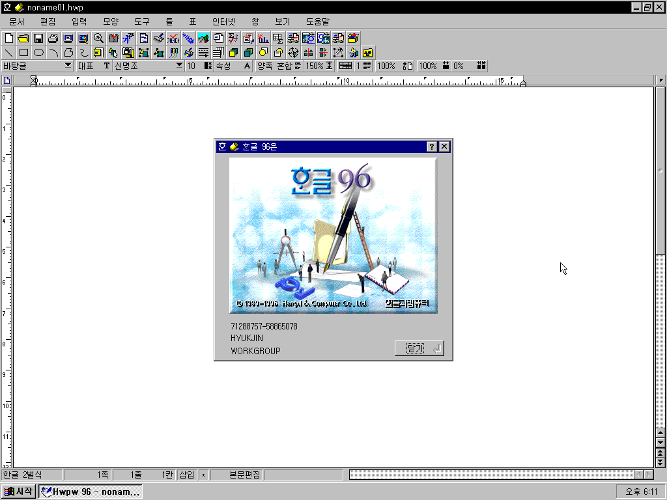Image resolution: width=667 pixels, height=500 pixels.
Task: Open the column count 1 selector
Action: click(x=363, y=66)
